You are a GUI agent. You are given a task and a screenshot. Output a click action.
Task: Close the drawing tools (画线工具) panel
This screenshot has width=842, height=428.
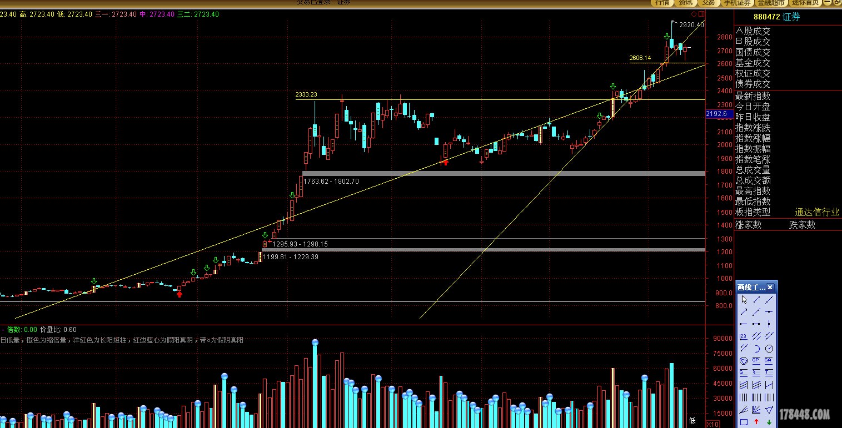pos(770,287)
